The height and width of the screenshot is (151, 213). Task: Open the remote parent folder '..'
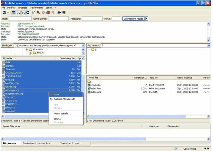90,81
